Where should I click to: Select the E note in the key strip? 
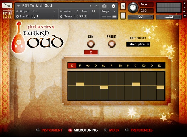point(72,65)
